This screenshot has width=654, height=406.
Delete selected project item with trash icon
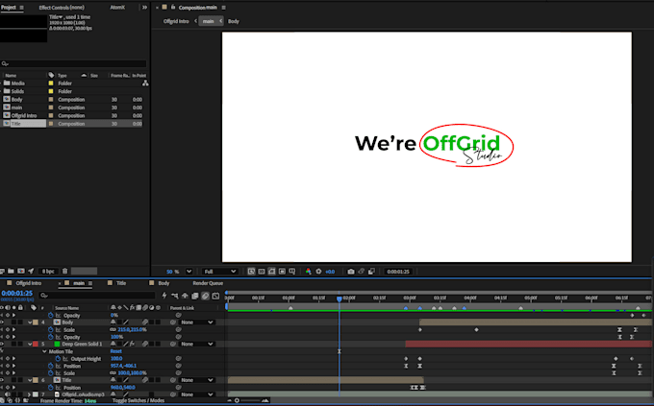pos(64,271)
